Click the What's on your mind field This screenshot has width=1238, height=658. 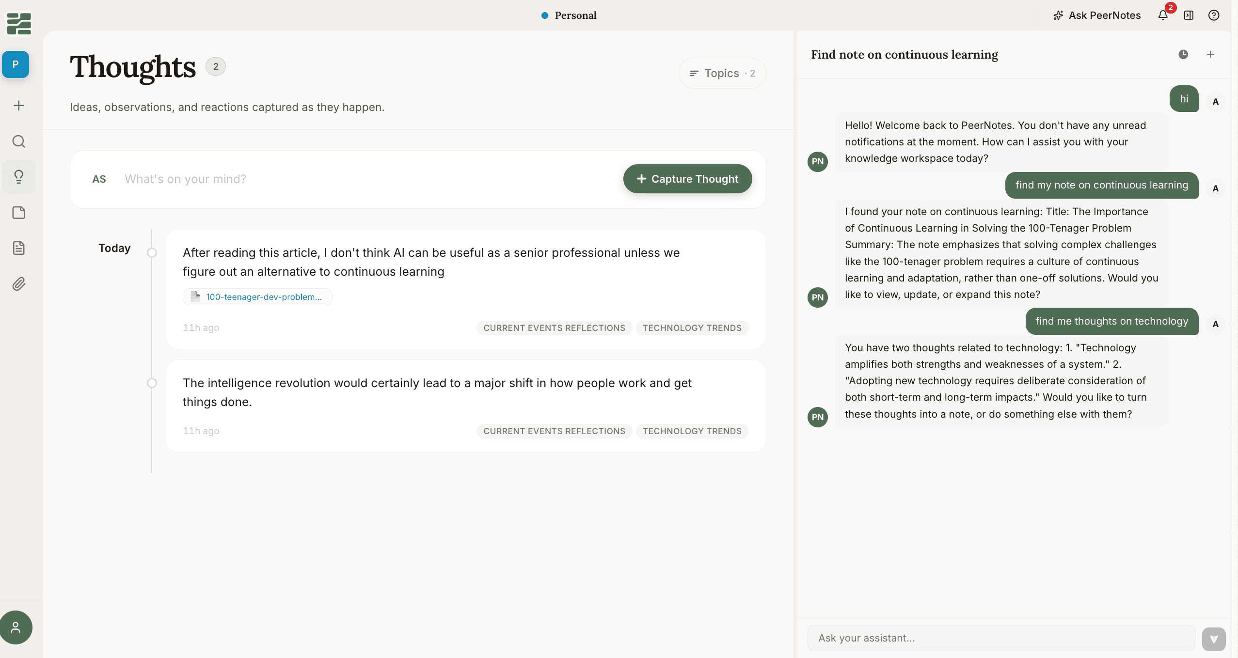[x=368, y=179]
